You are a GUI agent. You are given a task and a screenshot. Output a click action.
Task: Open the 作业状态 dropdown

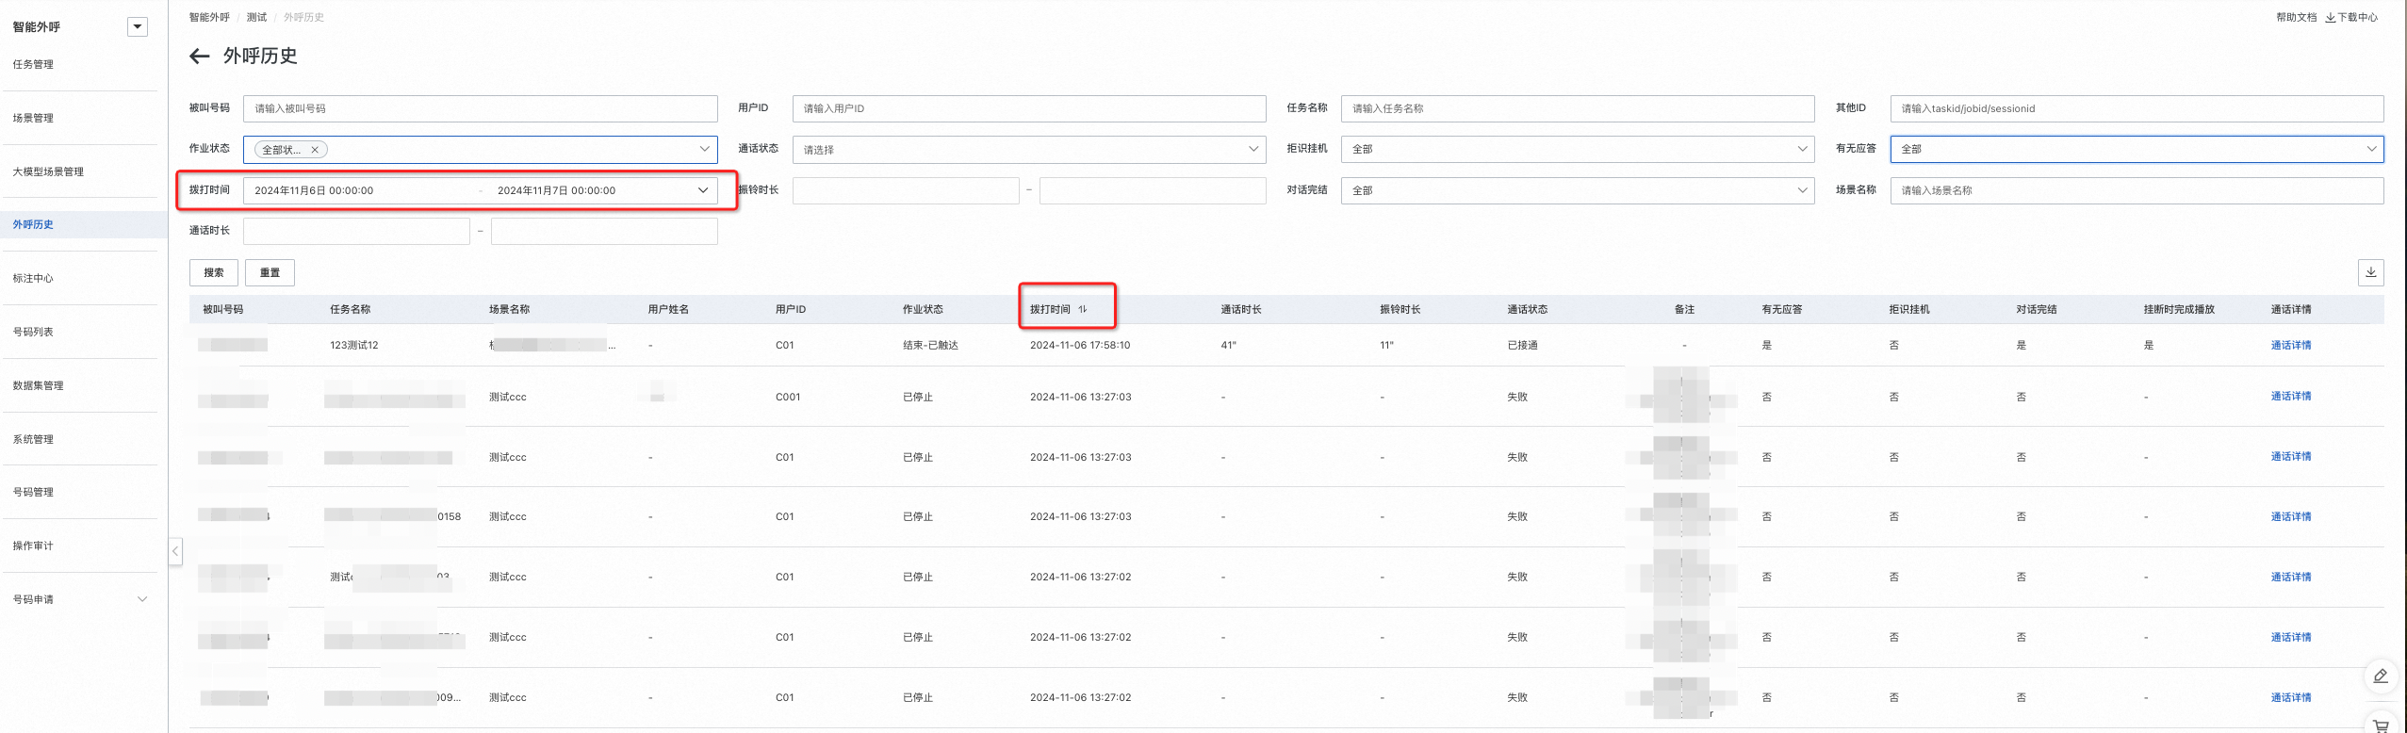pyautogui.click(x=480, y=149)
